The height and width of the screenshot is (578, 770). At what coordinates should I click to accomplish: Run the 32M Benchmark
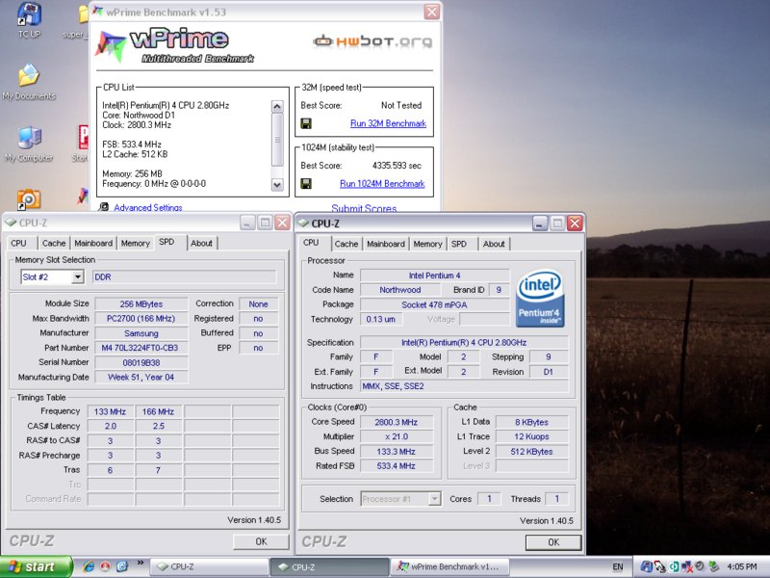[x=388, y=123]
